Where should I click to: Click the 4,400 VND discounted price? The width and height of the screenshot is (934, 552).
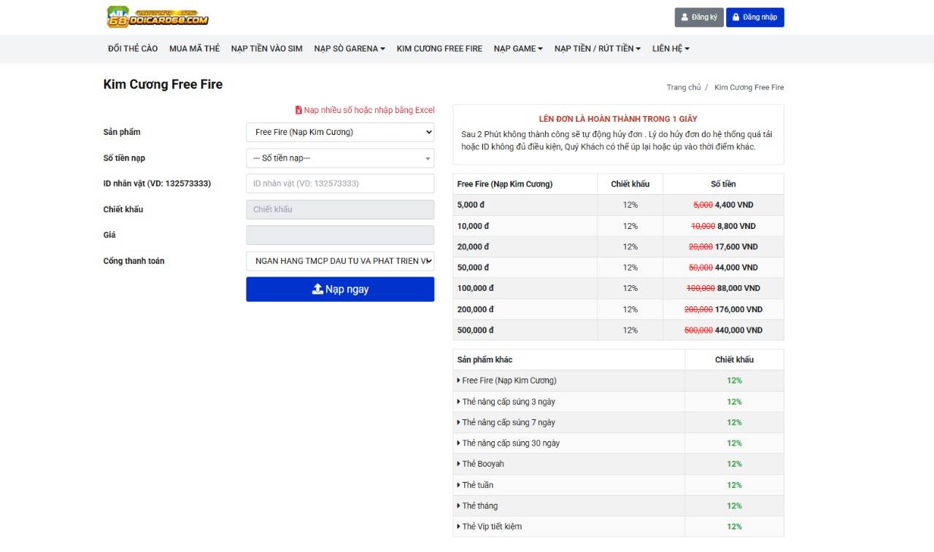(x=734, y=205)
